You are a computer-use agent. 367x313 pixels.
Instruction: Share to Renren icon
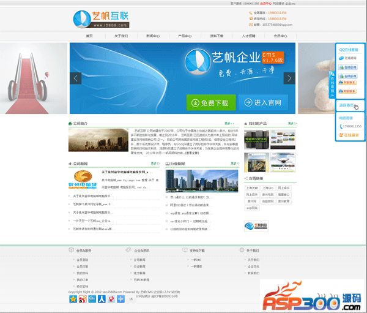pyautogui.click(x=102, y=299)
